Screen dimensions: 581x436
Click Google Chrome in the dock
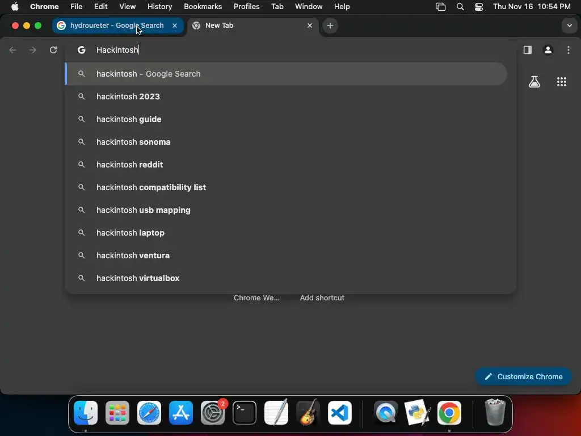(x=449, y=413)
